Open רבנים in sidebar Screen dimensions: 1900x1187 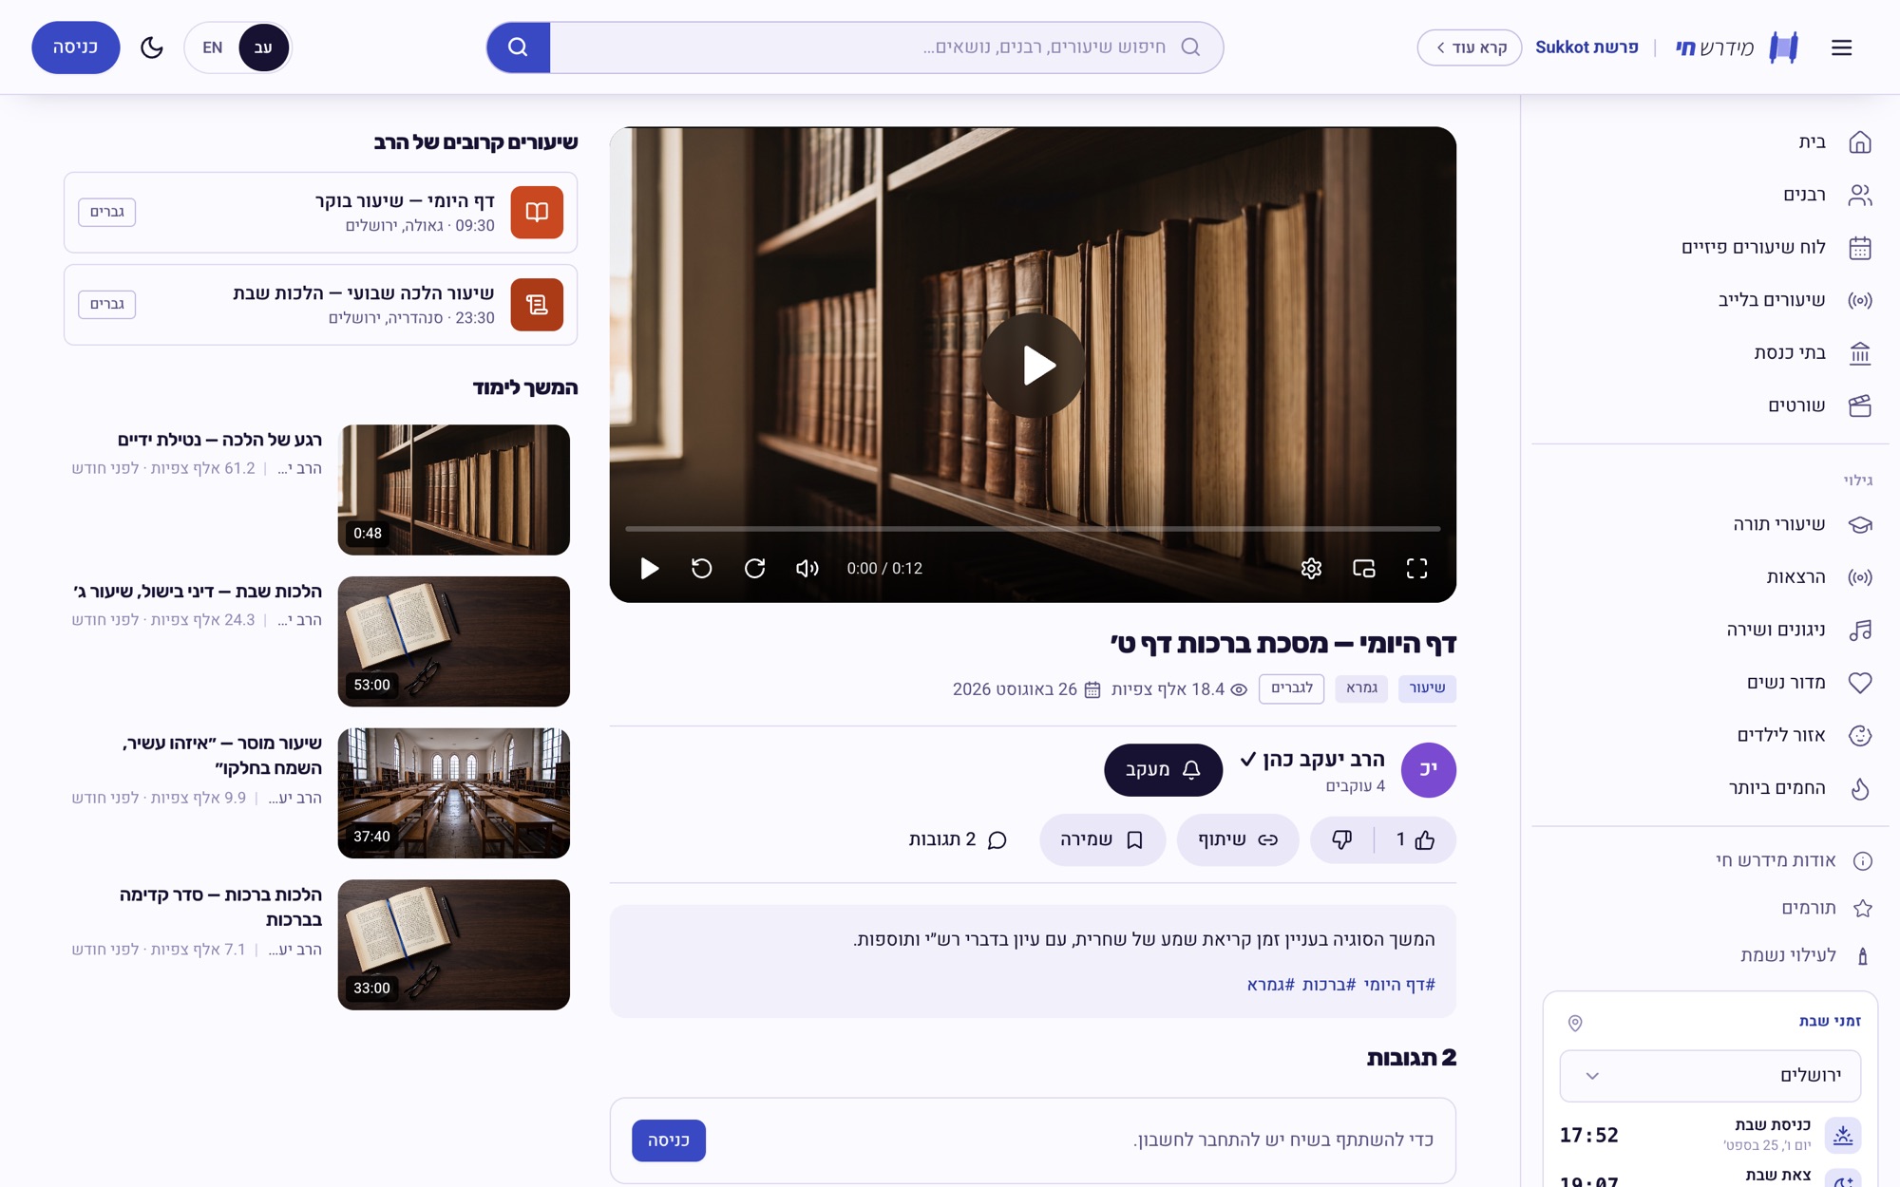pos(1710,195)
